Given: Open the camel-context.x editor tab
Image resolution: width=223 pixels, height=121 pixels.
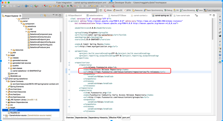Looking at the screenshot, I should (x=139, y=16).
